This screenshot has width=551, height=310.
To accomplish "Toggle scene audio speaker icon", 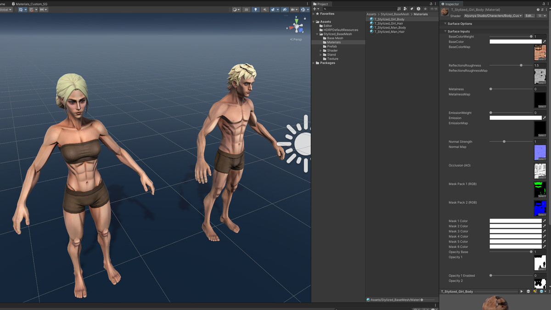I will point(265,9).
